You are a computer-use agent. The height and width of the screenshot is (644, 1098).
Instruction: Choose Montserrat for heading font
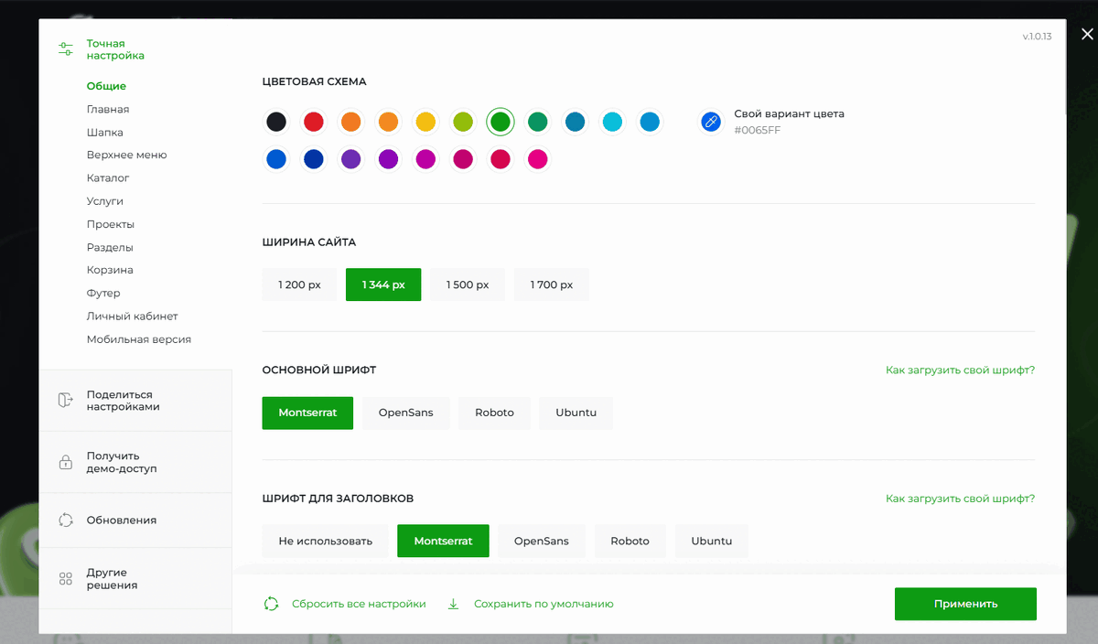pos(443,541)
